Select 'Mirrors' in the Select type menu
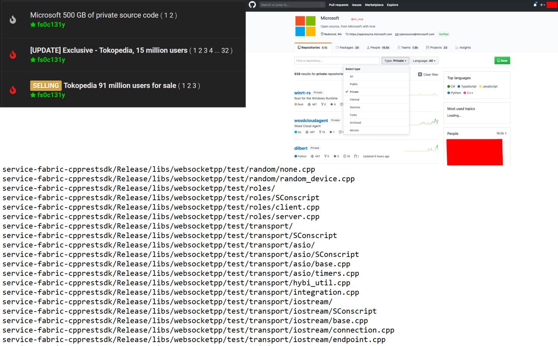This screenshot has width=558, height=346. coord(376,130)
